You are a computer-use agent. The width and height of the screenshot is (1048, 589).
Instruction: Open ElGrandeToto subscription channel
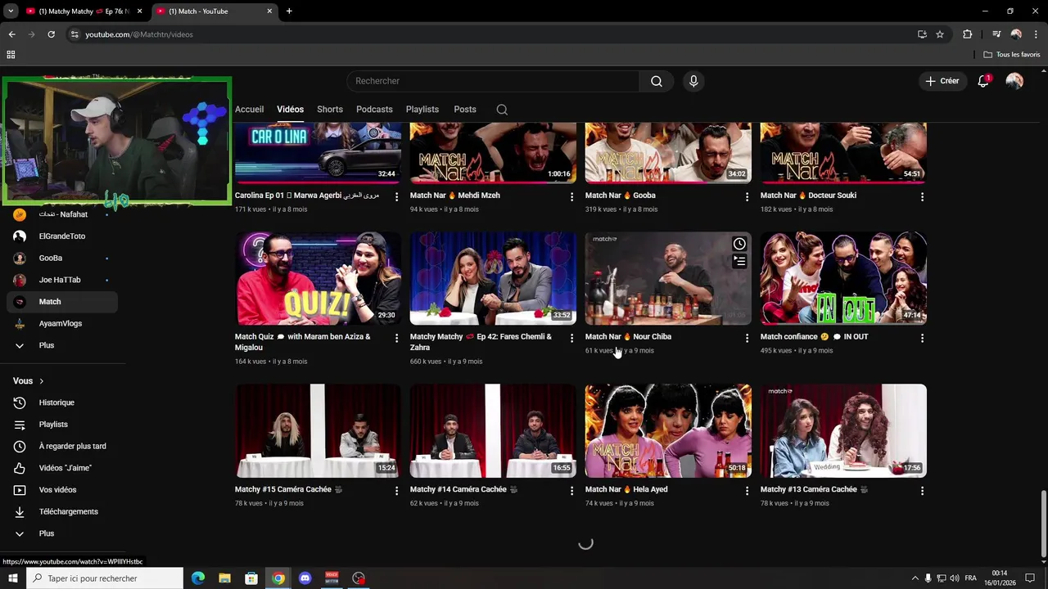click(62, 236)
